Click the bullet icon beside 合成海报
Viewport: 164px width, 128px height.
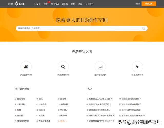click(x=15, y=99)
